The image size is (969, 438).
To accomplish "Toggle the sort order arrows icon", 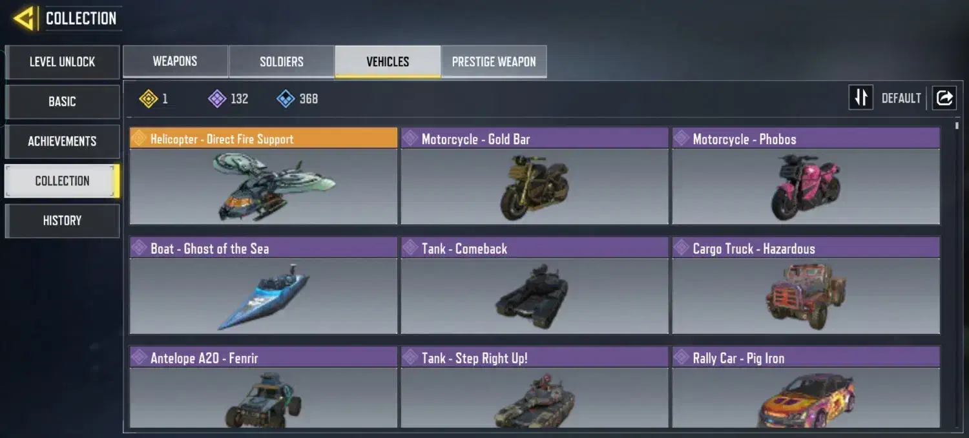I will coord(860,98).
